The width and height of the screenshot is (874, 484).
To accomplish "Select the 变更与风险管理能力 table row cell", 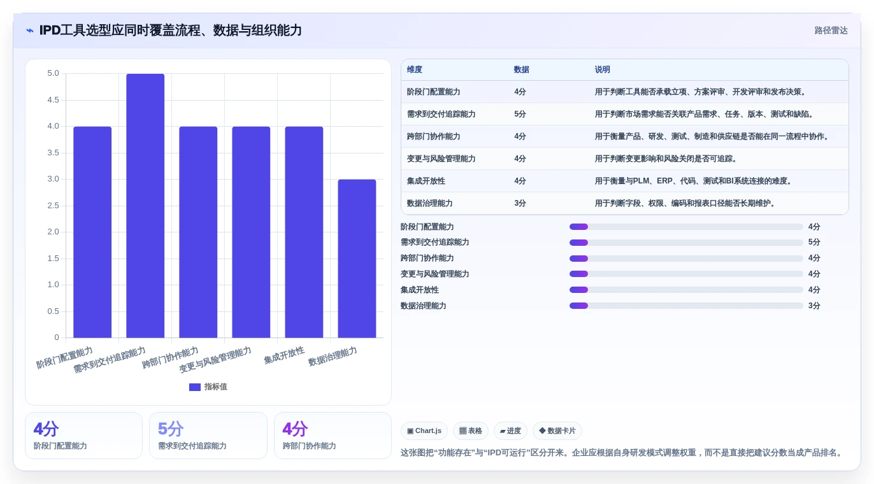I will coord(441,159).
